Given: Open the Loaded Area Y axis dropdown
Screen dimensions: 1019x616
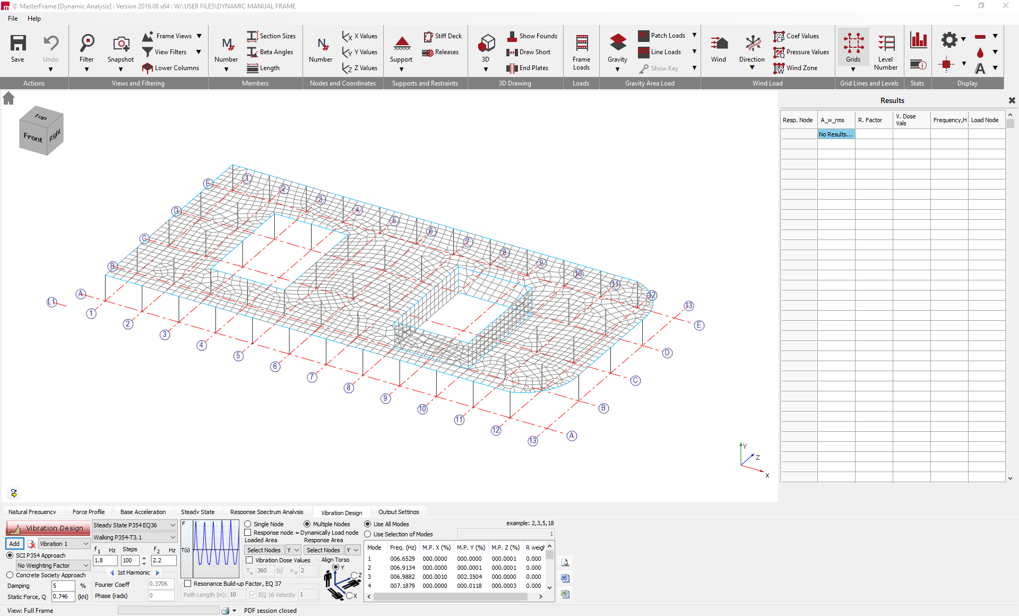Looking at the screenshot, I should point(293,550).
